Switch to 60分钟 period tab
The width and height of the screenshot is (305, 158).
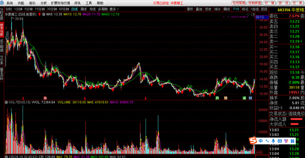coord(64,9)
